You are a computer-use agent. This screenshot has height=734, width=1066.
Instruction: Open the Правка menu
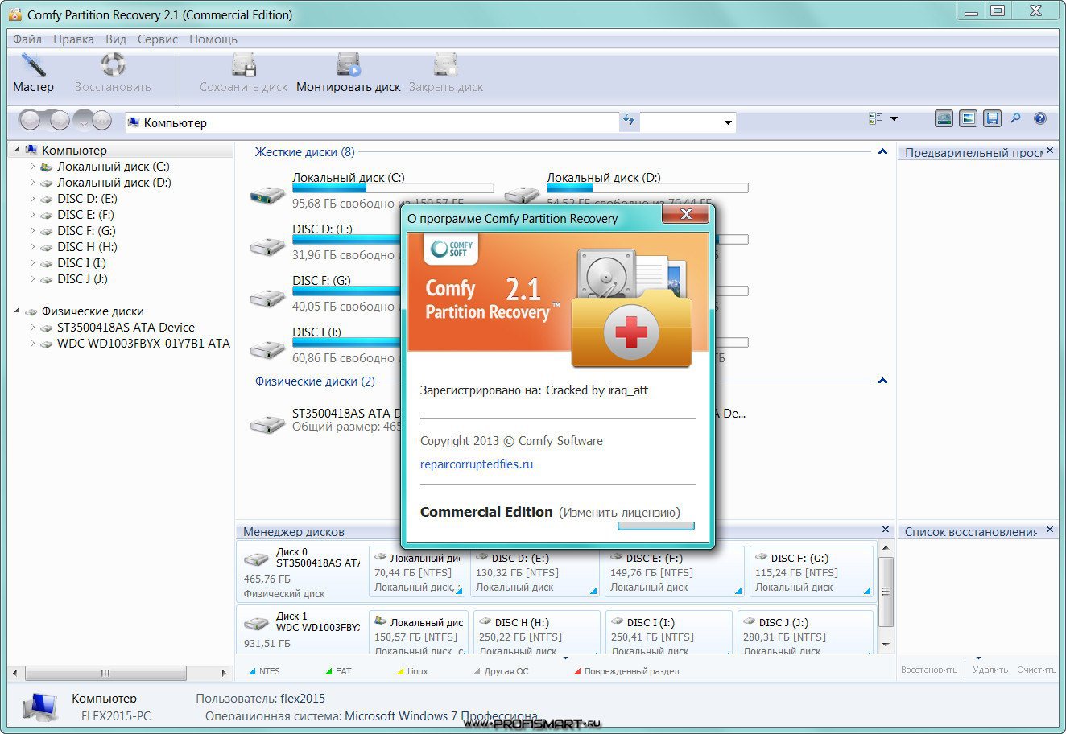click(73, 39)
